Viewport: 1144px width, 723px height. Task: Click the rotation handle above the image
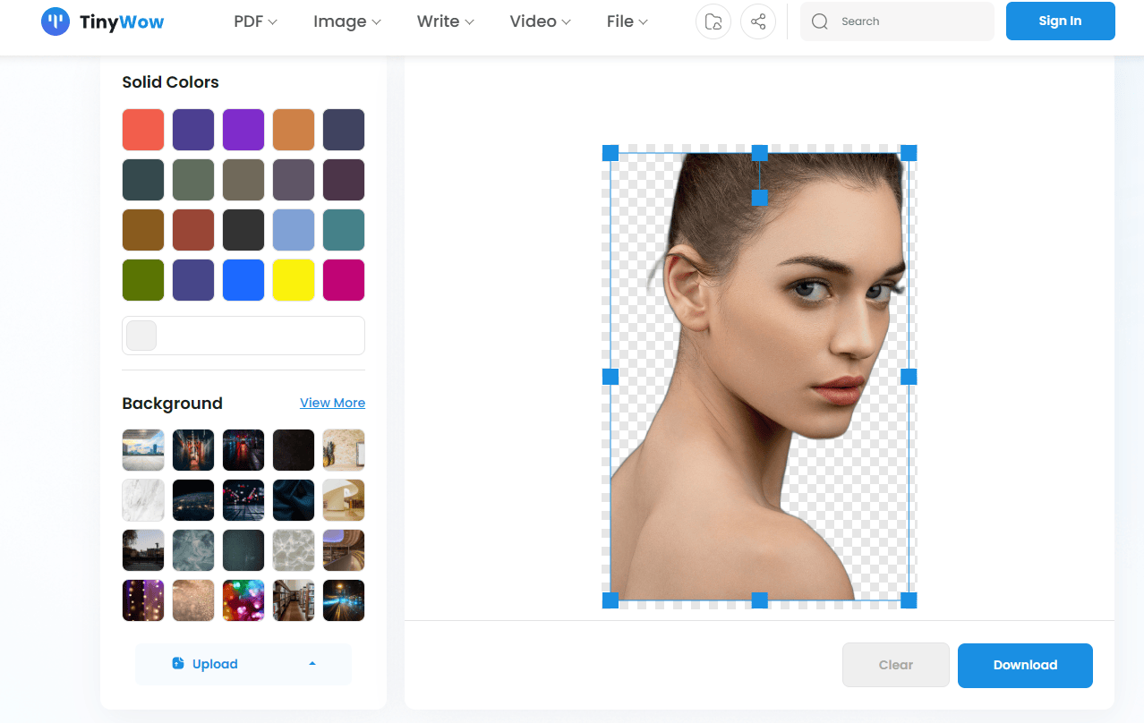(x=759, y=197)
